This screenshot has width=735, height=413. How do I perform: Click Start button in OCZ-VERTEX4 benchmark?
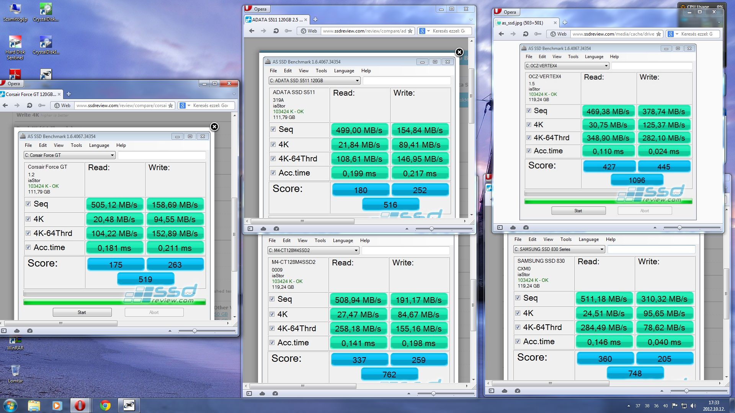(578, 211)
